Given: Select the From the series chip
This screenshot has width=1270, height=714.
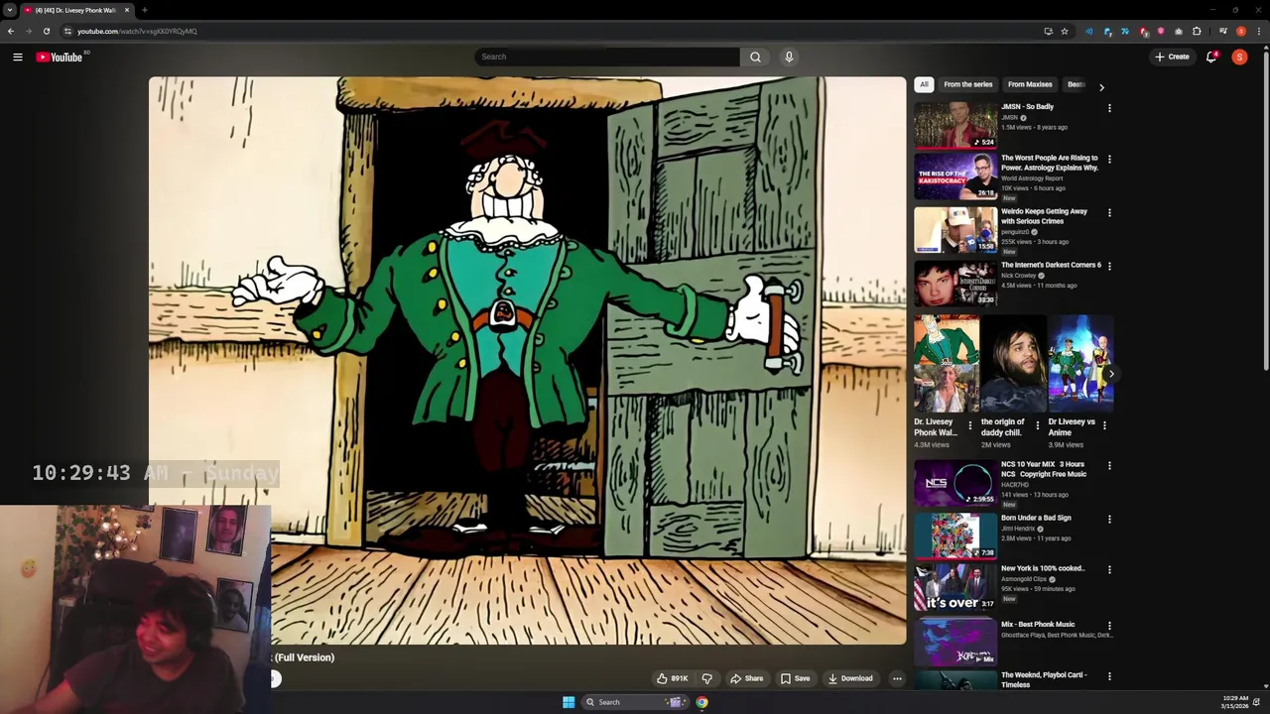Looking at the screenshot, I should [968, 84].
